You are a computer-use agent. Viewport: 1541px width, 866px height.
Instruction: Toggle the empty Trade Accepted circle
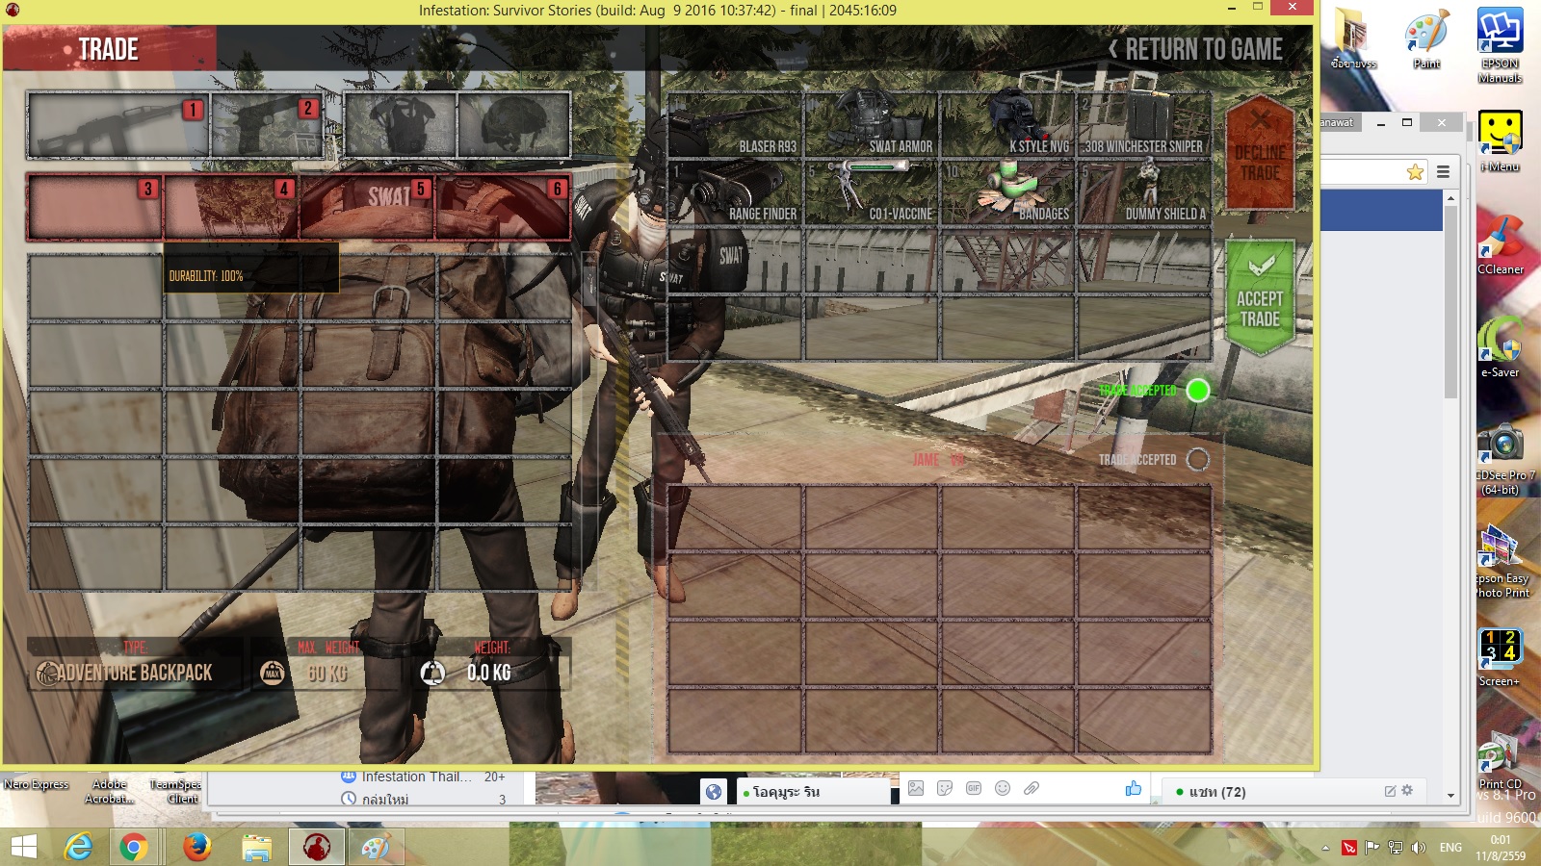(1197, 460)
